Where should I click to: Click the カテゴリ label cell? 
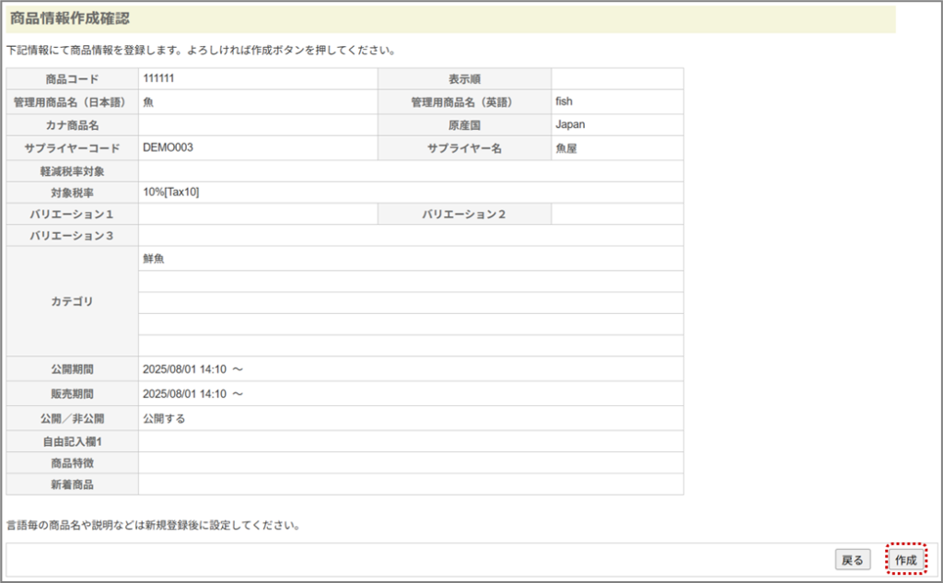pyautogui.click(x=73, y=301)
